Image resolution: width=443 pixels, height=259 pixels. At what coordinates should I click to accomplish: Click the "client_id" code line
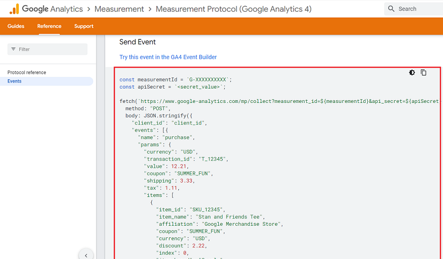pyautogui.click(x=169, y=123)
